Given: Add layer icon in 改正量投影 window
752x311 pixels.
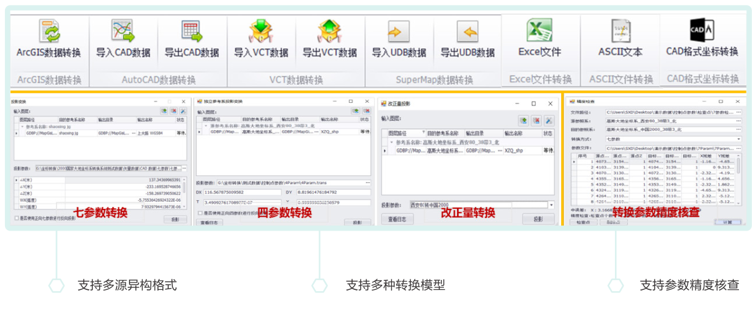Looking at the screenshot, I should click(x=524, y=121).
